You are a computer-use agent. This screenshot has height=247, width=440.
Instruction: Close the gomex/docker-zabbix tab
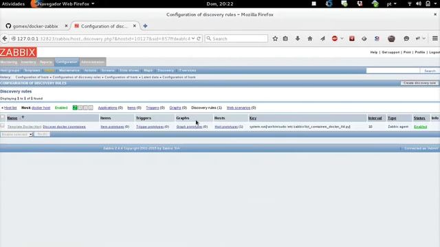(66, 26)
